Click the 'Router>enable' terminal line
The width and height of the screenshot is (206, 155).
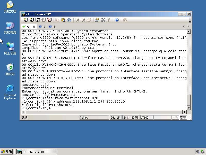pyautogui.click(x=35, y=85)
